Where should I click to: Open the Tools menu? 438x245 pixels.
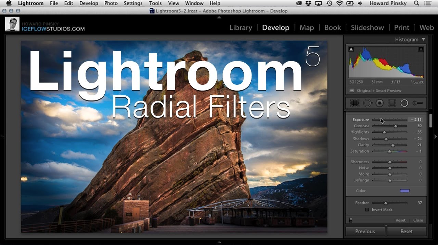[x=155, y=3]
